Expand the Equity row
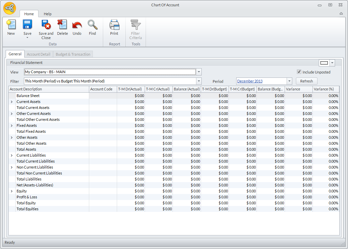 pos(12,191)
